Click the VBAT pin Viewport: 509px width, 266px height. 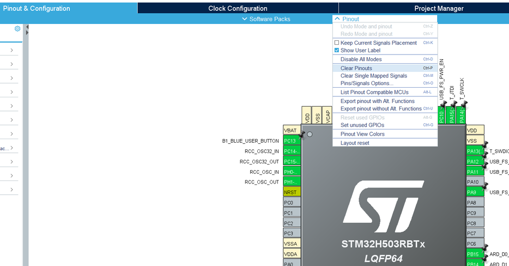tap(292, 130)
